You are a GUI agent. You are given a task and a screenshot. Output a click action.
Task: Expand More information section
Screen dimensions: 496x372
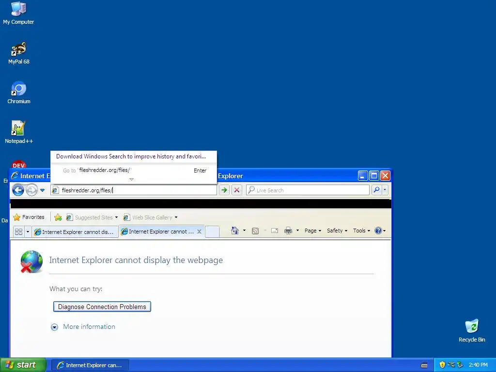pos(83,327)
